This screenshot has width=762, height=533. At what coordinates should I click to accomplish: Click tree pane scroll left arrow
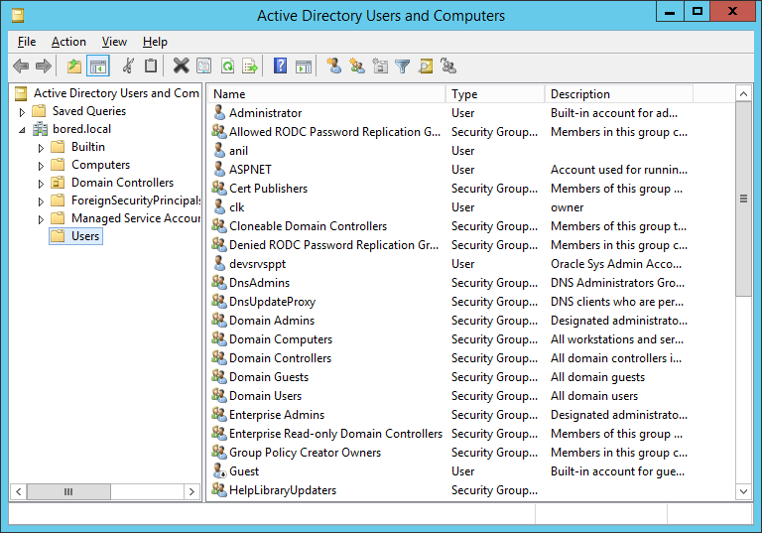tap(18, 491)
